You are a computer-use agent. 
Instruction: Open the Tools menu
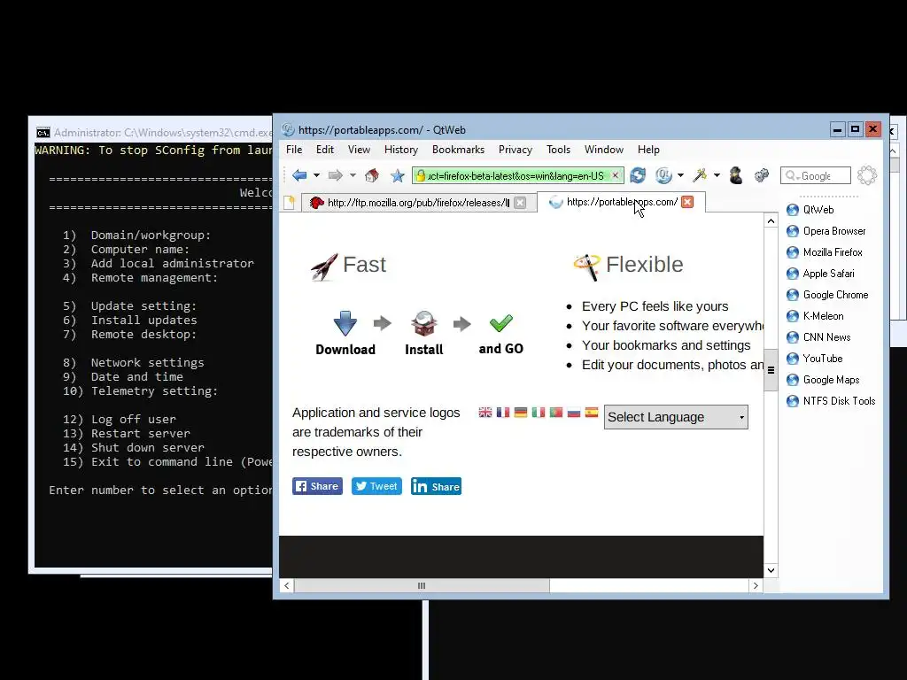(558, 149)
